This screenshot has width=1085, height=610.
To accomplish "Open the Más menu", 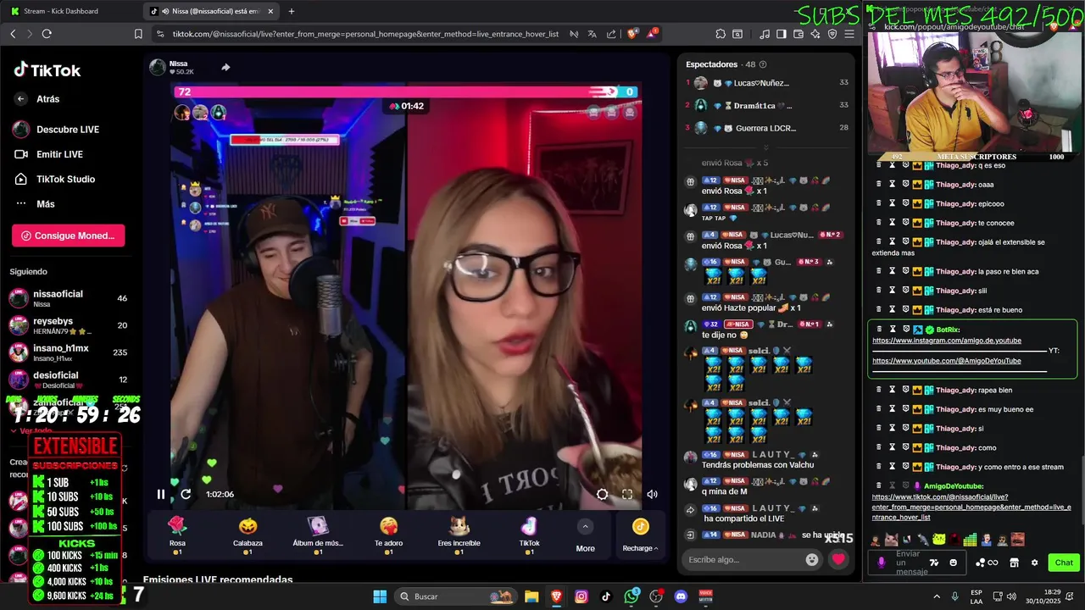I will pos(35,204).
